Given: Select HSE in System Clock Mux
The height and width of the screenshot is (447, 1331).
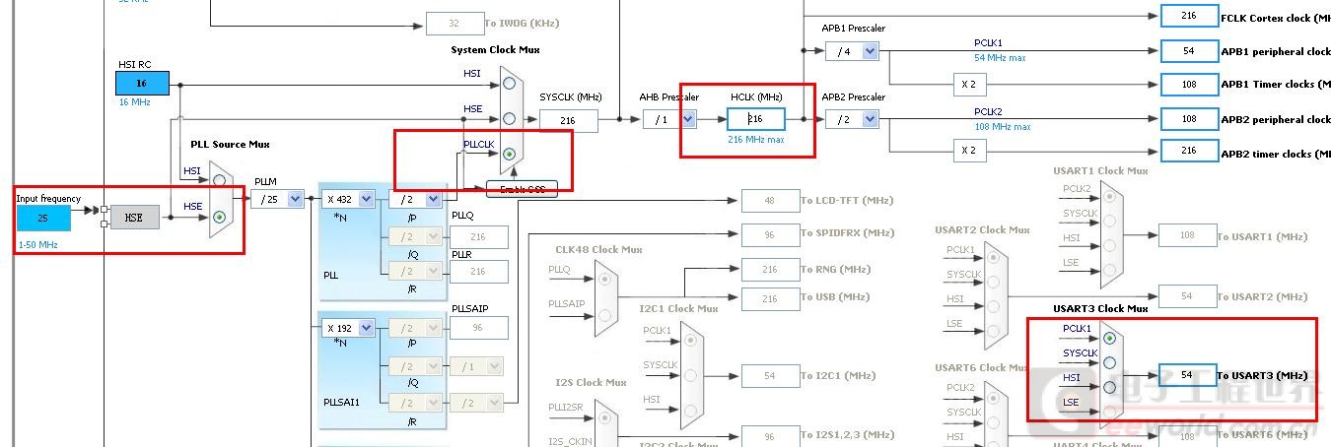Looking at the screenshot, I should pyautogui.click(x=509, y=118).
